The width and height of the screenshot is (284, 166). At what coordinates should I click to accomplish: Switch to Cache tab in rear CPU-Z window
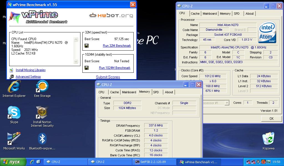click(195, 14)
